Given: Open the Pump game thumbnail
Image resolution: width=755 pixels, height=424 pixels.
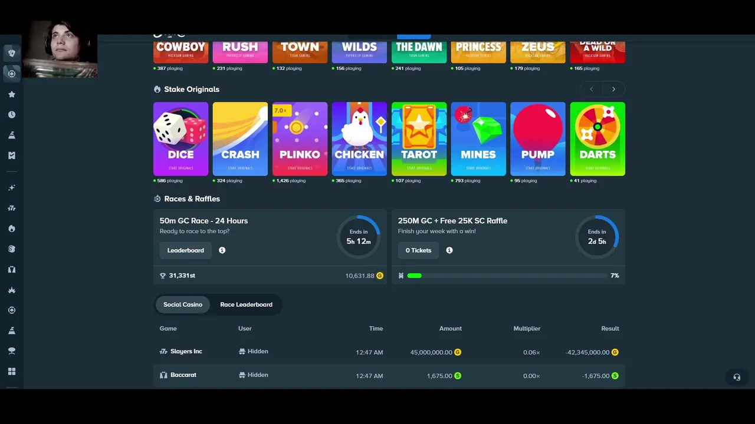Looking at the screenshot, I should (x=538, y=139).
